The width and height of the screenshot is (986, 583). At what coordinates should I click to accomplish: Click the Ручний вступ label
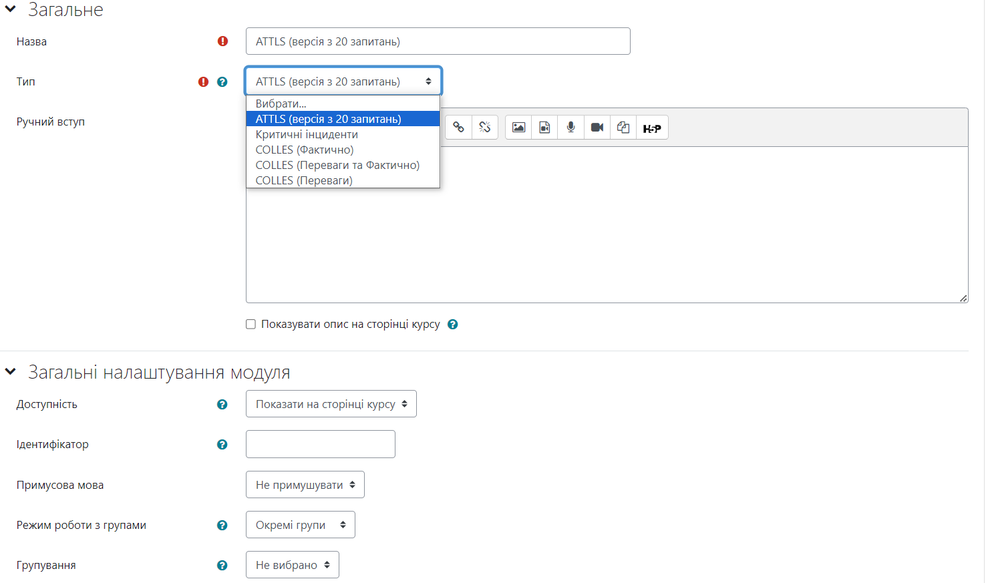pos(51,122)
